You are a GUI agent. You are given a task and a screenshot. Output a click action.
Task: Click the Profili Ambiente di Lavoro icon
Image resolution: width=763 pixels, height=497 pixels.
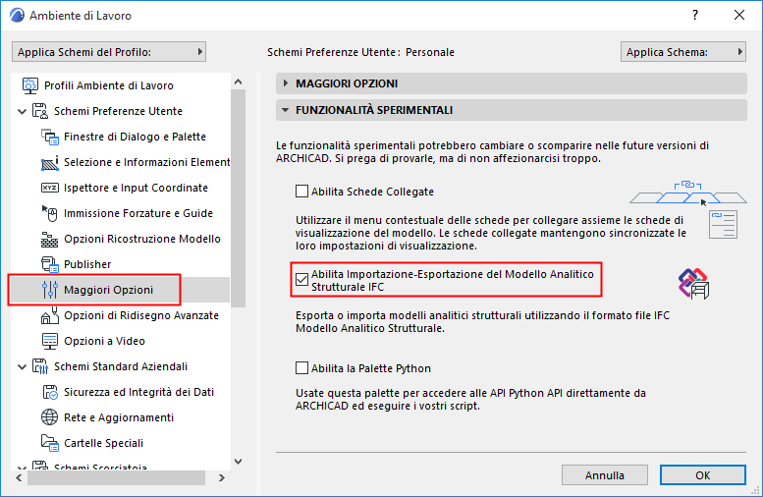pos(29,85)
